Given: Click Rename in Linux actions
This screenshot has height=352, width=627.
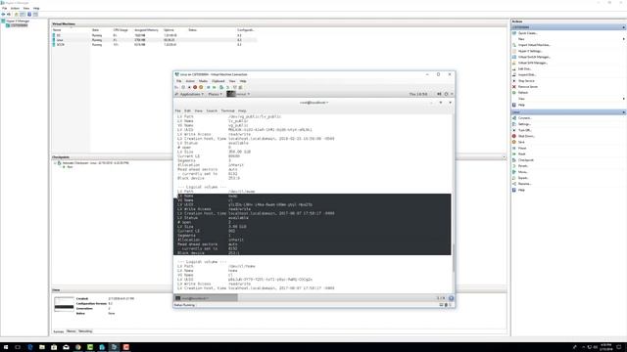Looking at the screenshot, I should [x=524, y=184].
